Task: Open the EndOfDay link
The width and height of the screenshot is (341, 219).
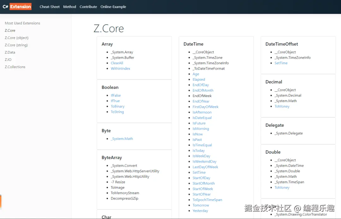Action: tap(200, 85)
